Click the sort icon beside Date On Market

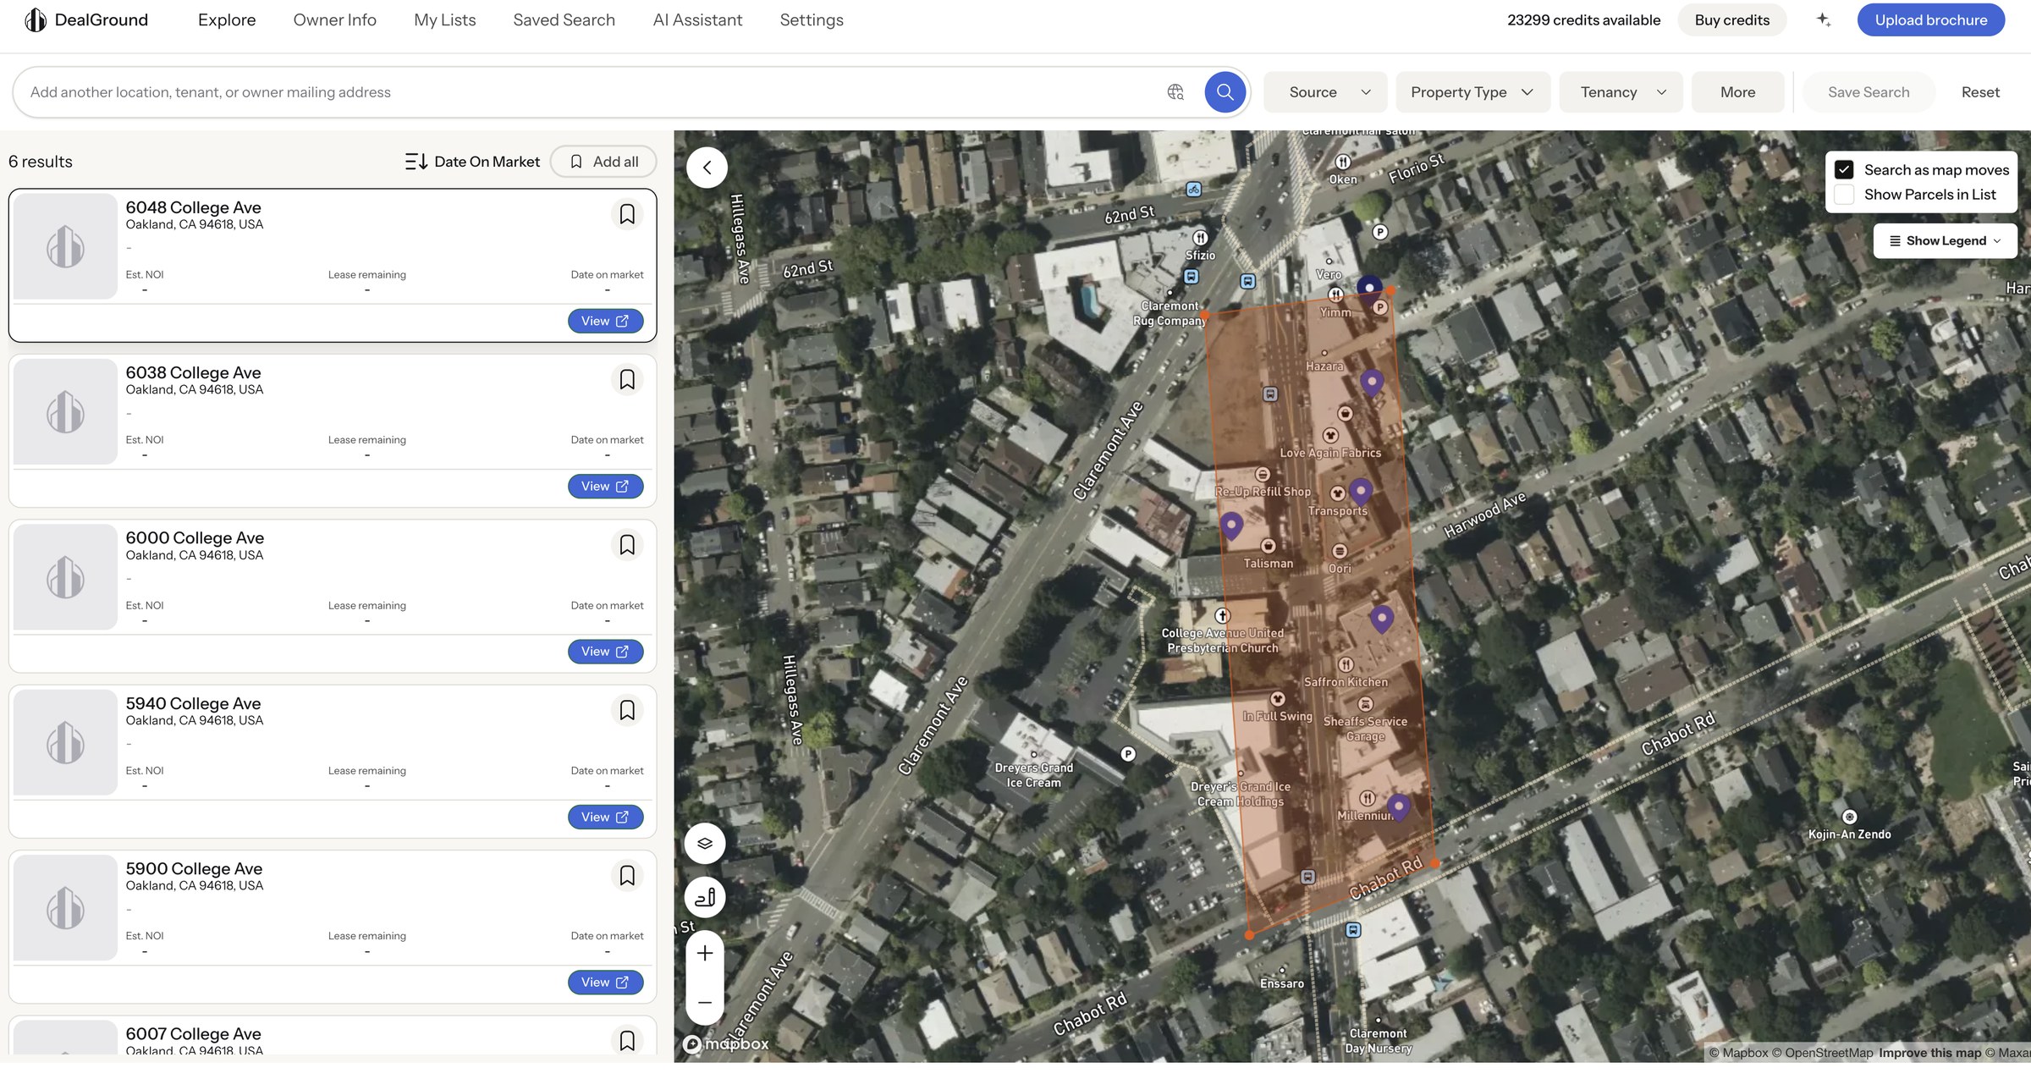[x=416, y=162]
